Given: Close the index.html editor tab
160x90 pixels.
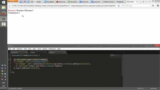Looking at the screenshot, I should (26, 52).
